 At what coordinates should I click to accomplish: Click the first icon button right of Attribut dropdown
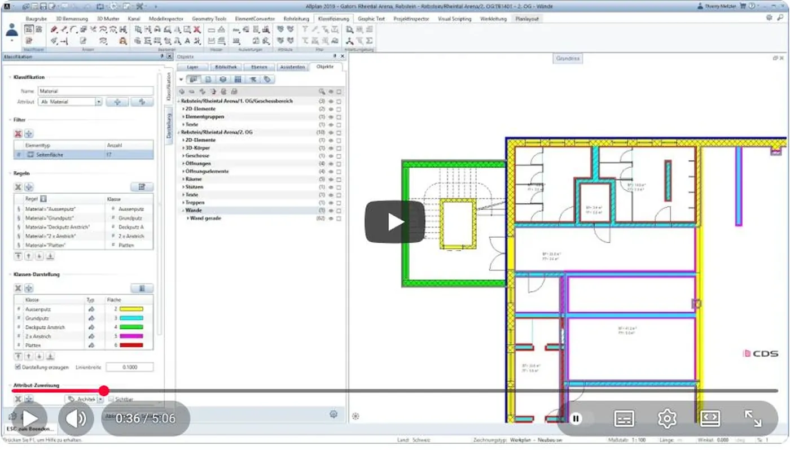coord(117,102)
